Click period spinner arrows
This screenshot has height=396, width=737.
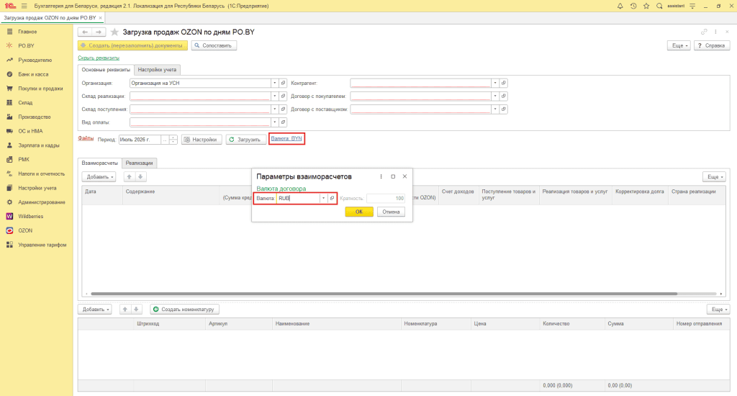point(173,140)
